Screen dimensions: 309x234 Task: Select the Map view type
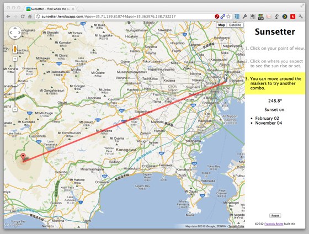tap(221, 25)
